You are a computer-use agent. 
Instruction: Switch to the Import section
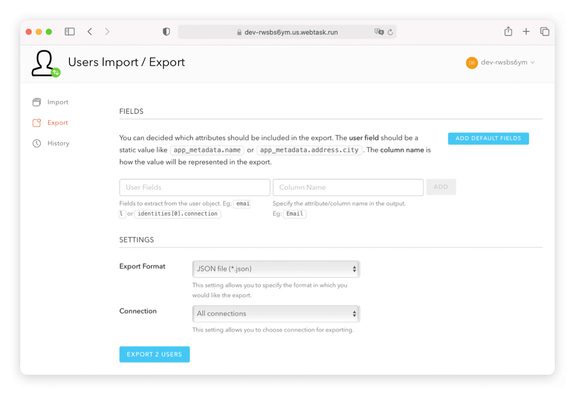(x=57, y=102)
